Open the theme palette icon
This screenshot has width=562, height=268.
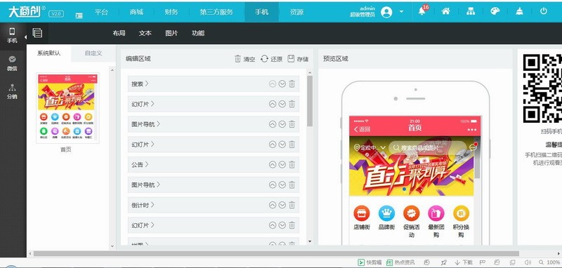[x=495, y=11]
